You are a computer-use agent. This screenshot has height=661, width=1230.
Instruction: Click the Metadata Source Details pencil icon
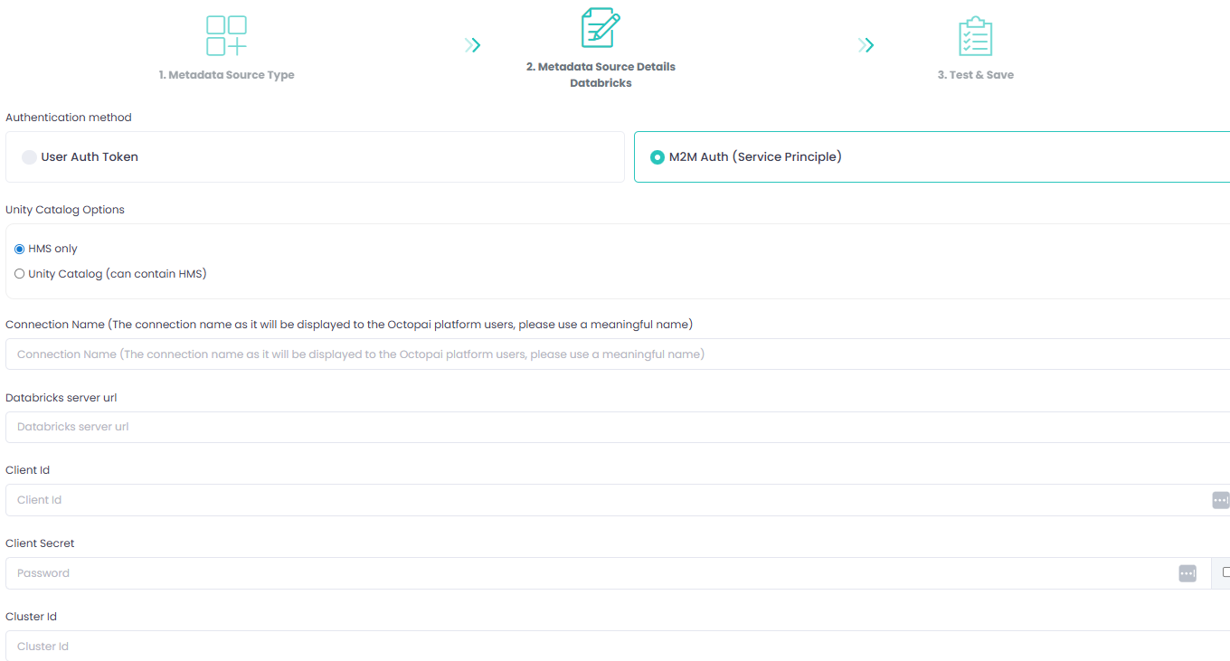[600, 27]
